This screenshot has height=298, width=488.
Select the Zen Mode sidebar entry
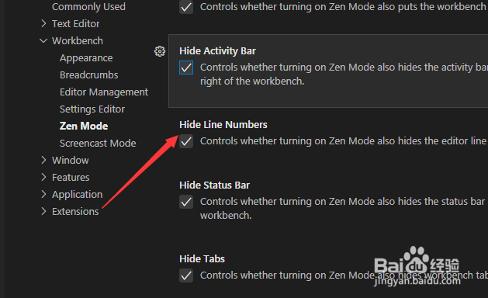point(84,126)
